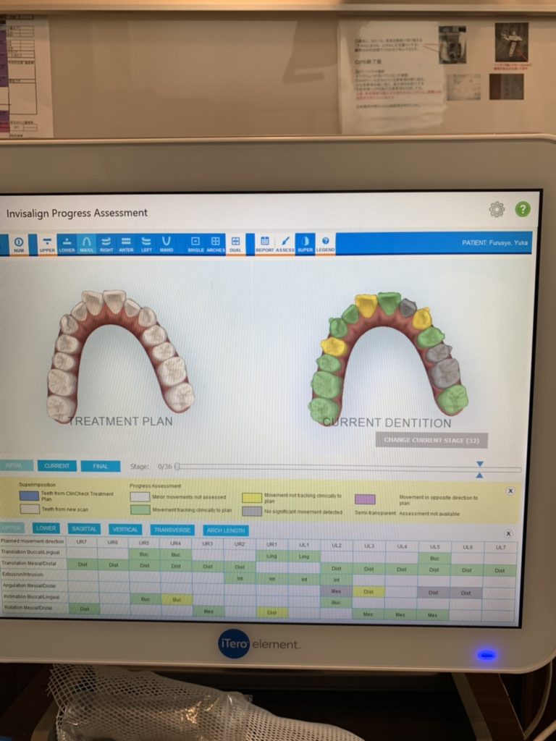Image resolution: width=556 pixels, height=741 pixels.
Task: Switch to LEFT side view
Action: point(146,244)
